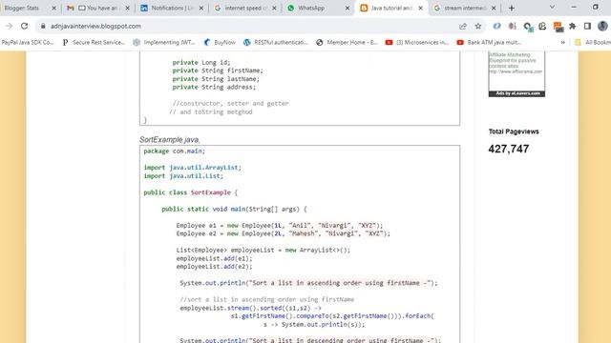Show hidden bookmarks chevron
The height and width of the screenshot is (343, 611).
[x=563, y=42]
